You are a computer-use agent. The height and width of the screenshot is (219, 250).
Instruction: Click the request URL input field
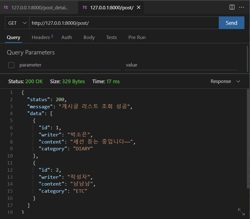124,23
